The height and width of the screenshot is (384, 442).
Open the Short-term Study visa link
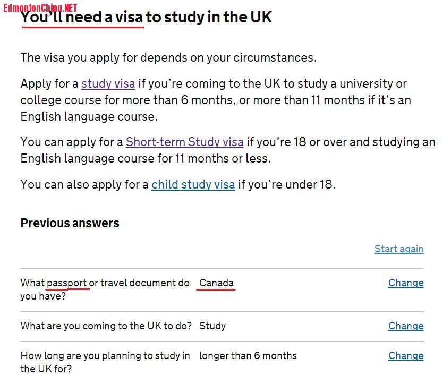click(184, 142)
